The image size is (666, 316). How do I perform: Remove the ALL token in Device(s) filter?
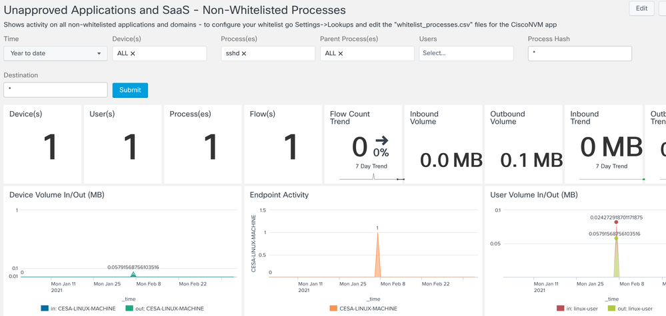pyautogui.click(x=133, y=54)
